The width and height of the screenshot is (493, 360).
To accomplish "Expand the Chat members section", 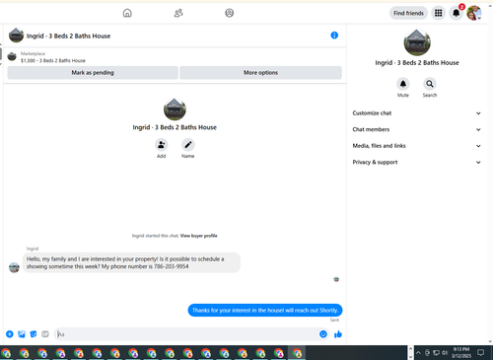I will tap(416, 129).
